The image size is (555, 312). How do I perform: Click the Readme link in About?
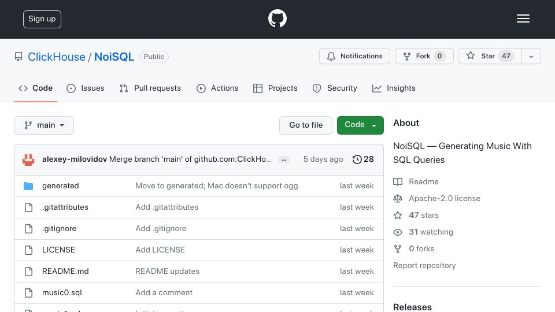(416, 181)
